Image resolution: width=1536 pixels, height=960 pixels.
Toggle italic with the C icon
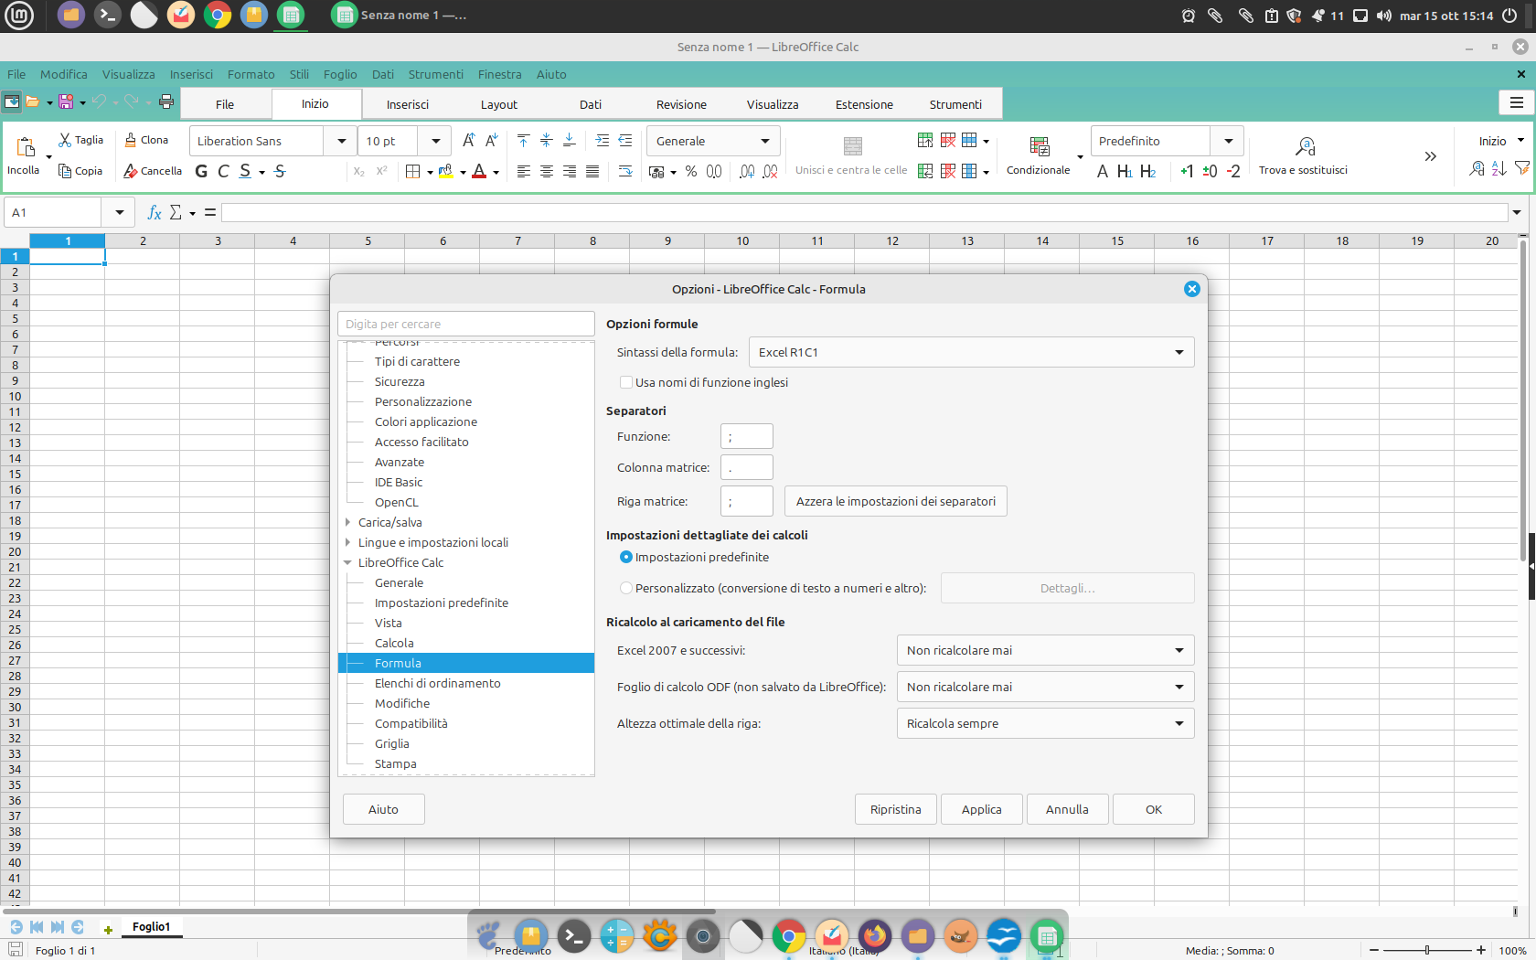(223, 171)
